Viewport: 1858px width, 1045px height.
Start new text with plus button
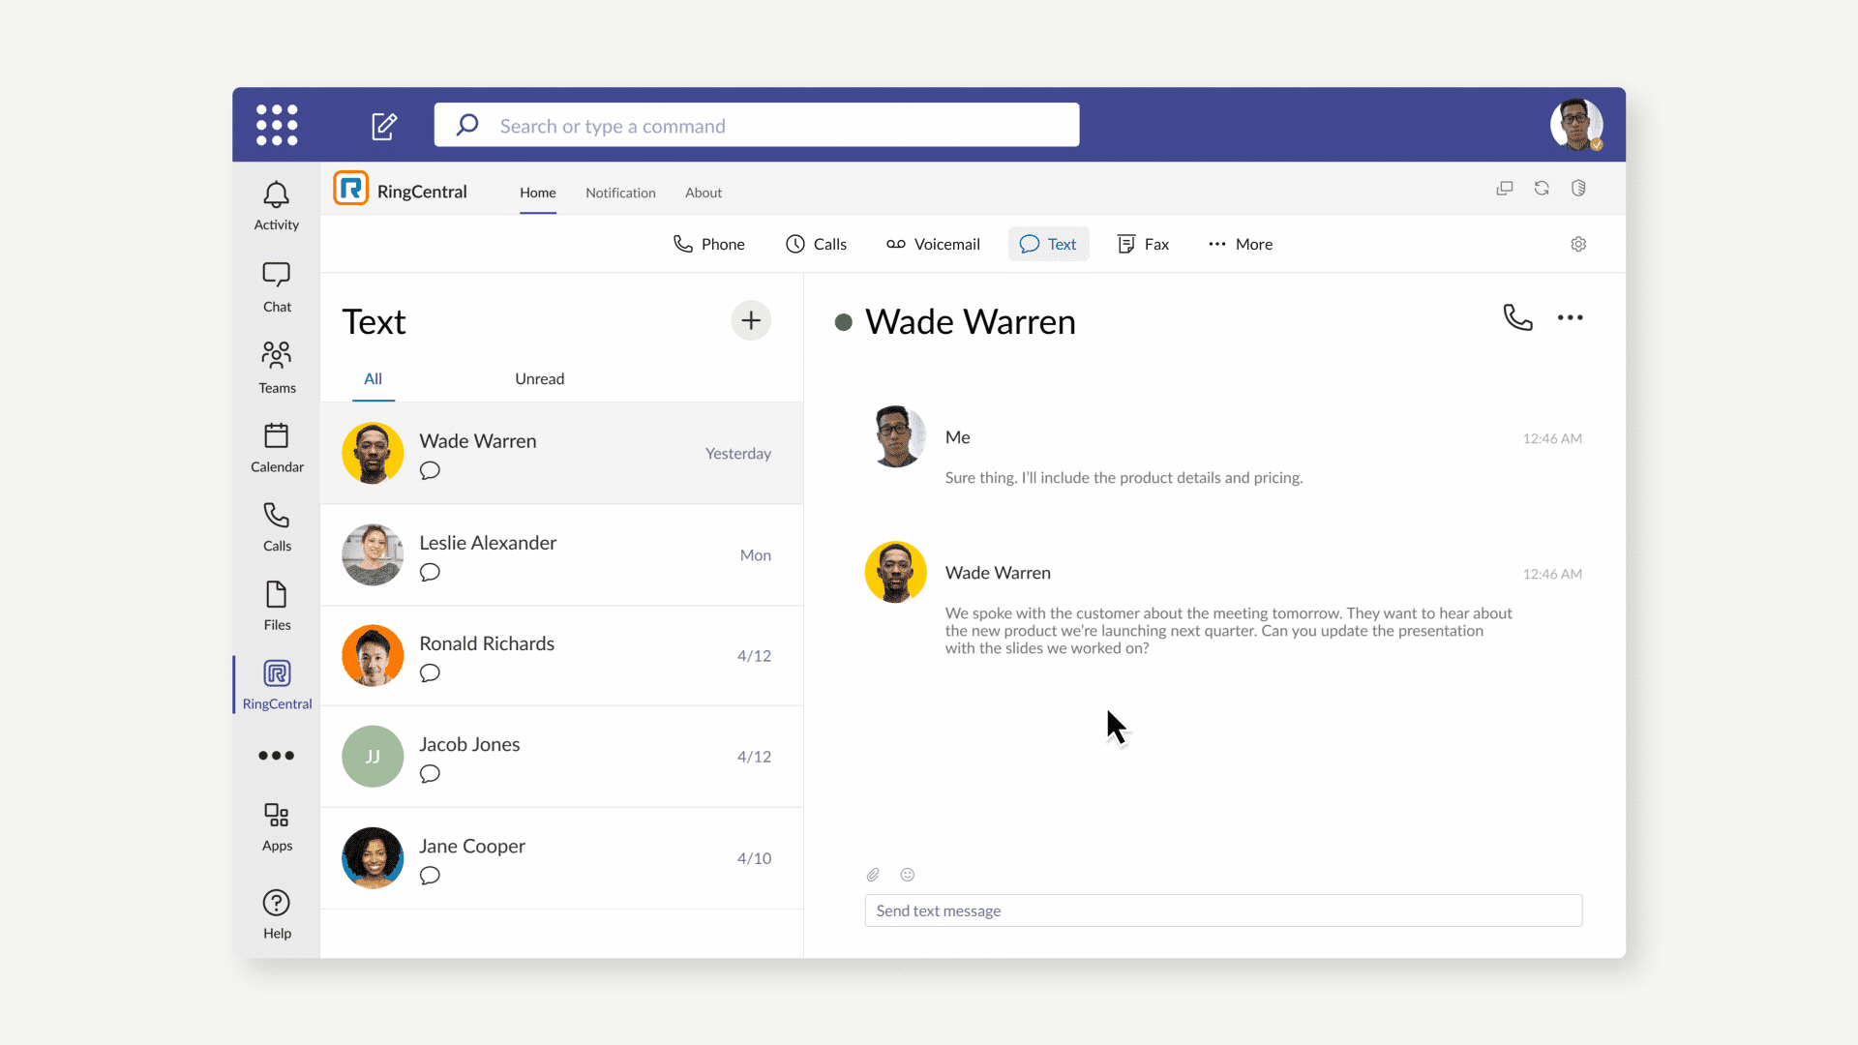point(751,321)
